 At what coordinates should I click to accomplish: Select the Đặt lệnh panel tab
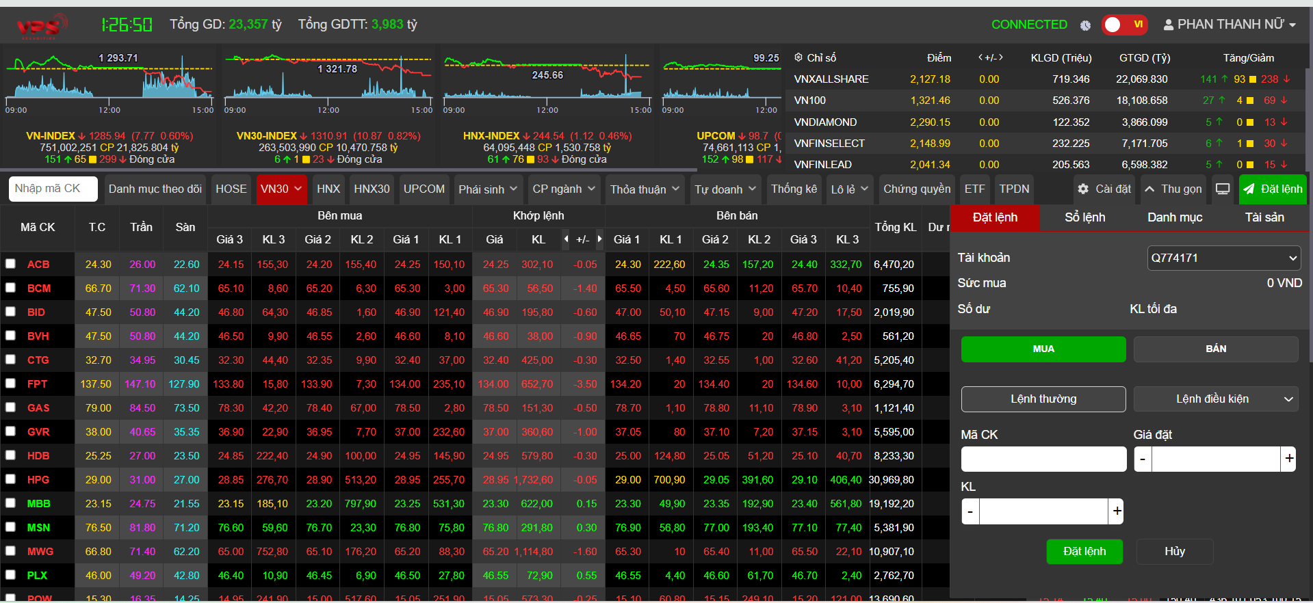pos(995,217)
